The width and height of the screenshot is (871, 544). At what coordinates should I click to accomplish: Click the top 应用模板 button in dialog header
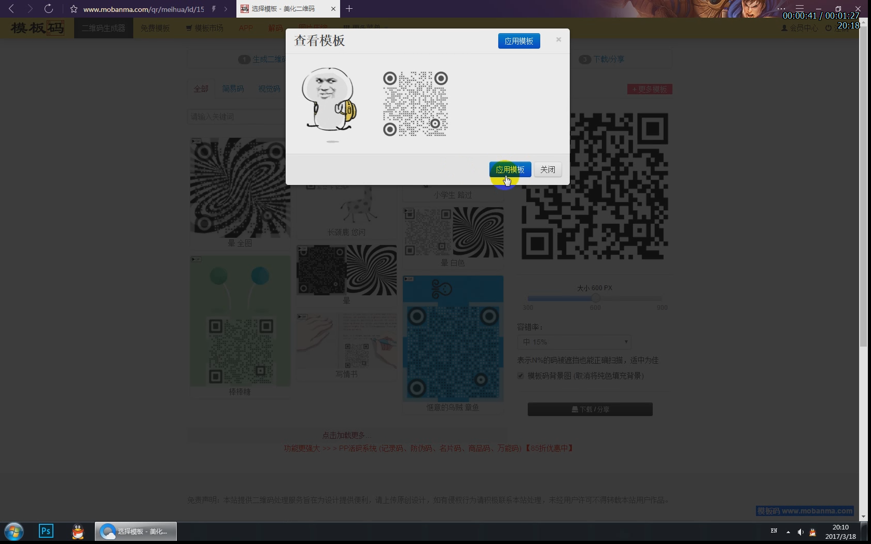point(519,41)
